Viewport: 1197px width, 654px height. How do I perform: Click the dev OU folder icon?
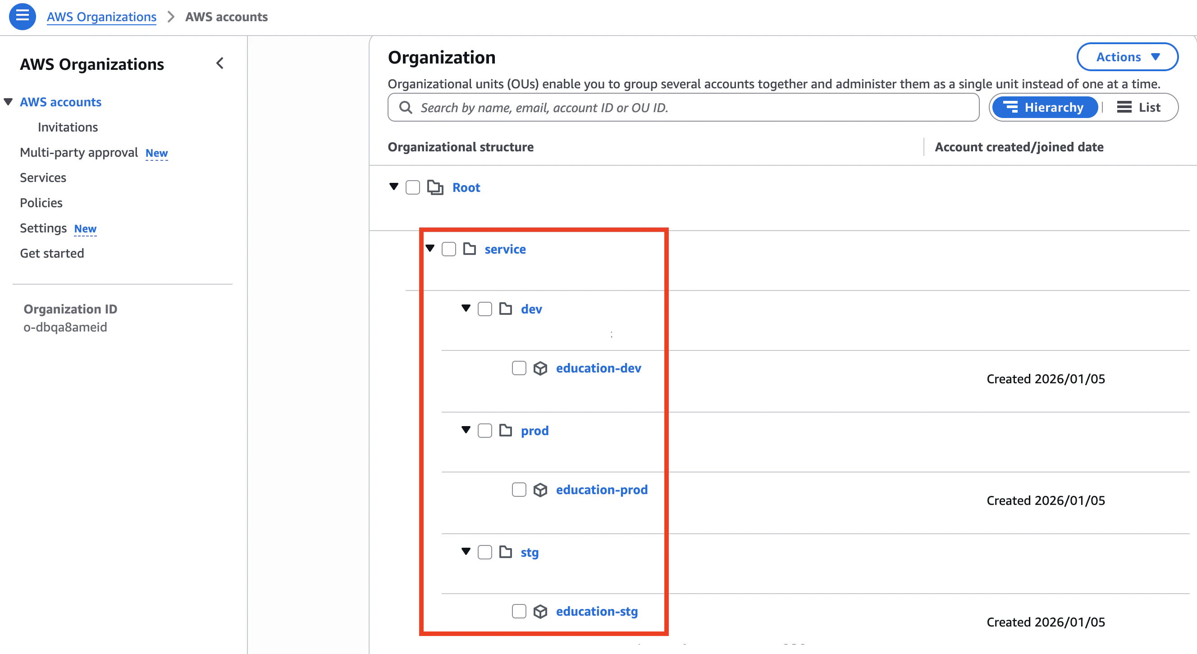[506, 309]
